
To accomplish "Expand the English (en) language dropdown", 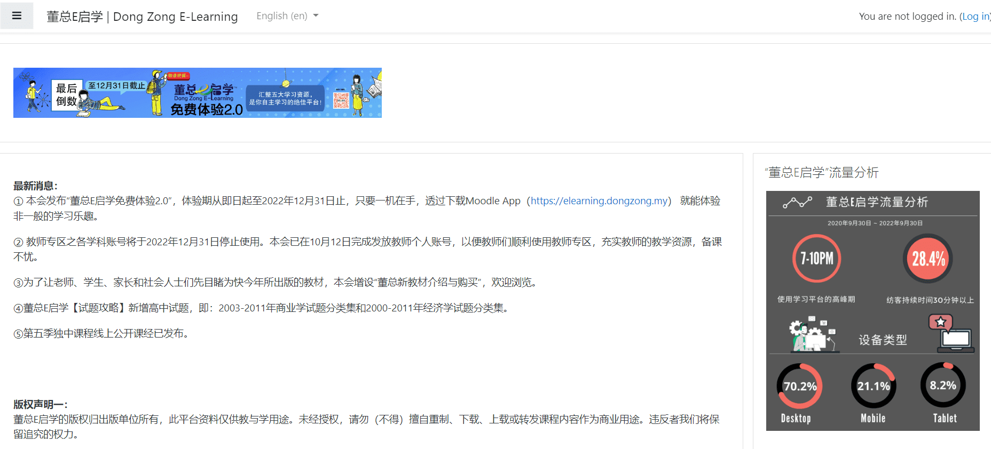I will 287,16.
